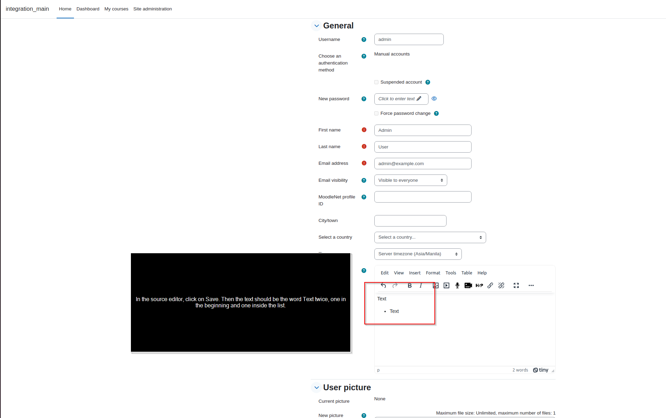Click the Last name input field

coord(423,147)
